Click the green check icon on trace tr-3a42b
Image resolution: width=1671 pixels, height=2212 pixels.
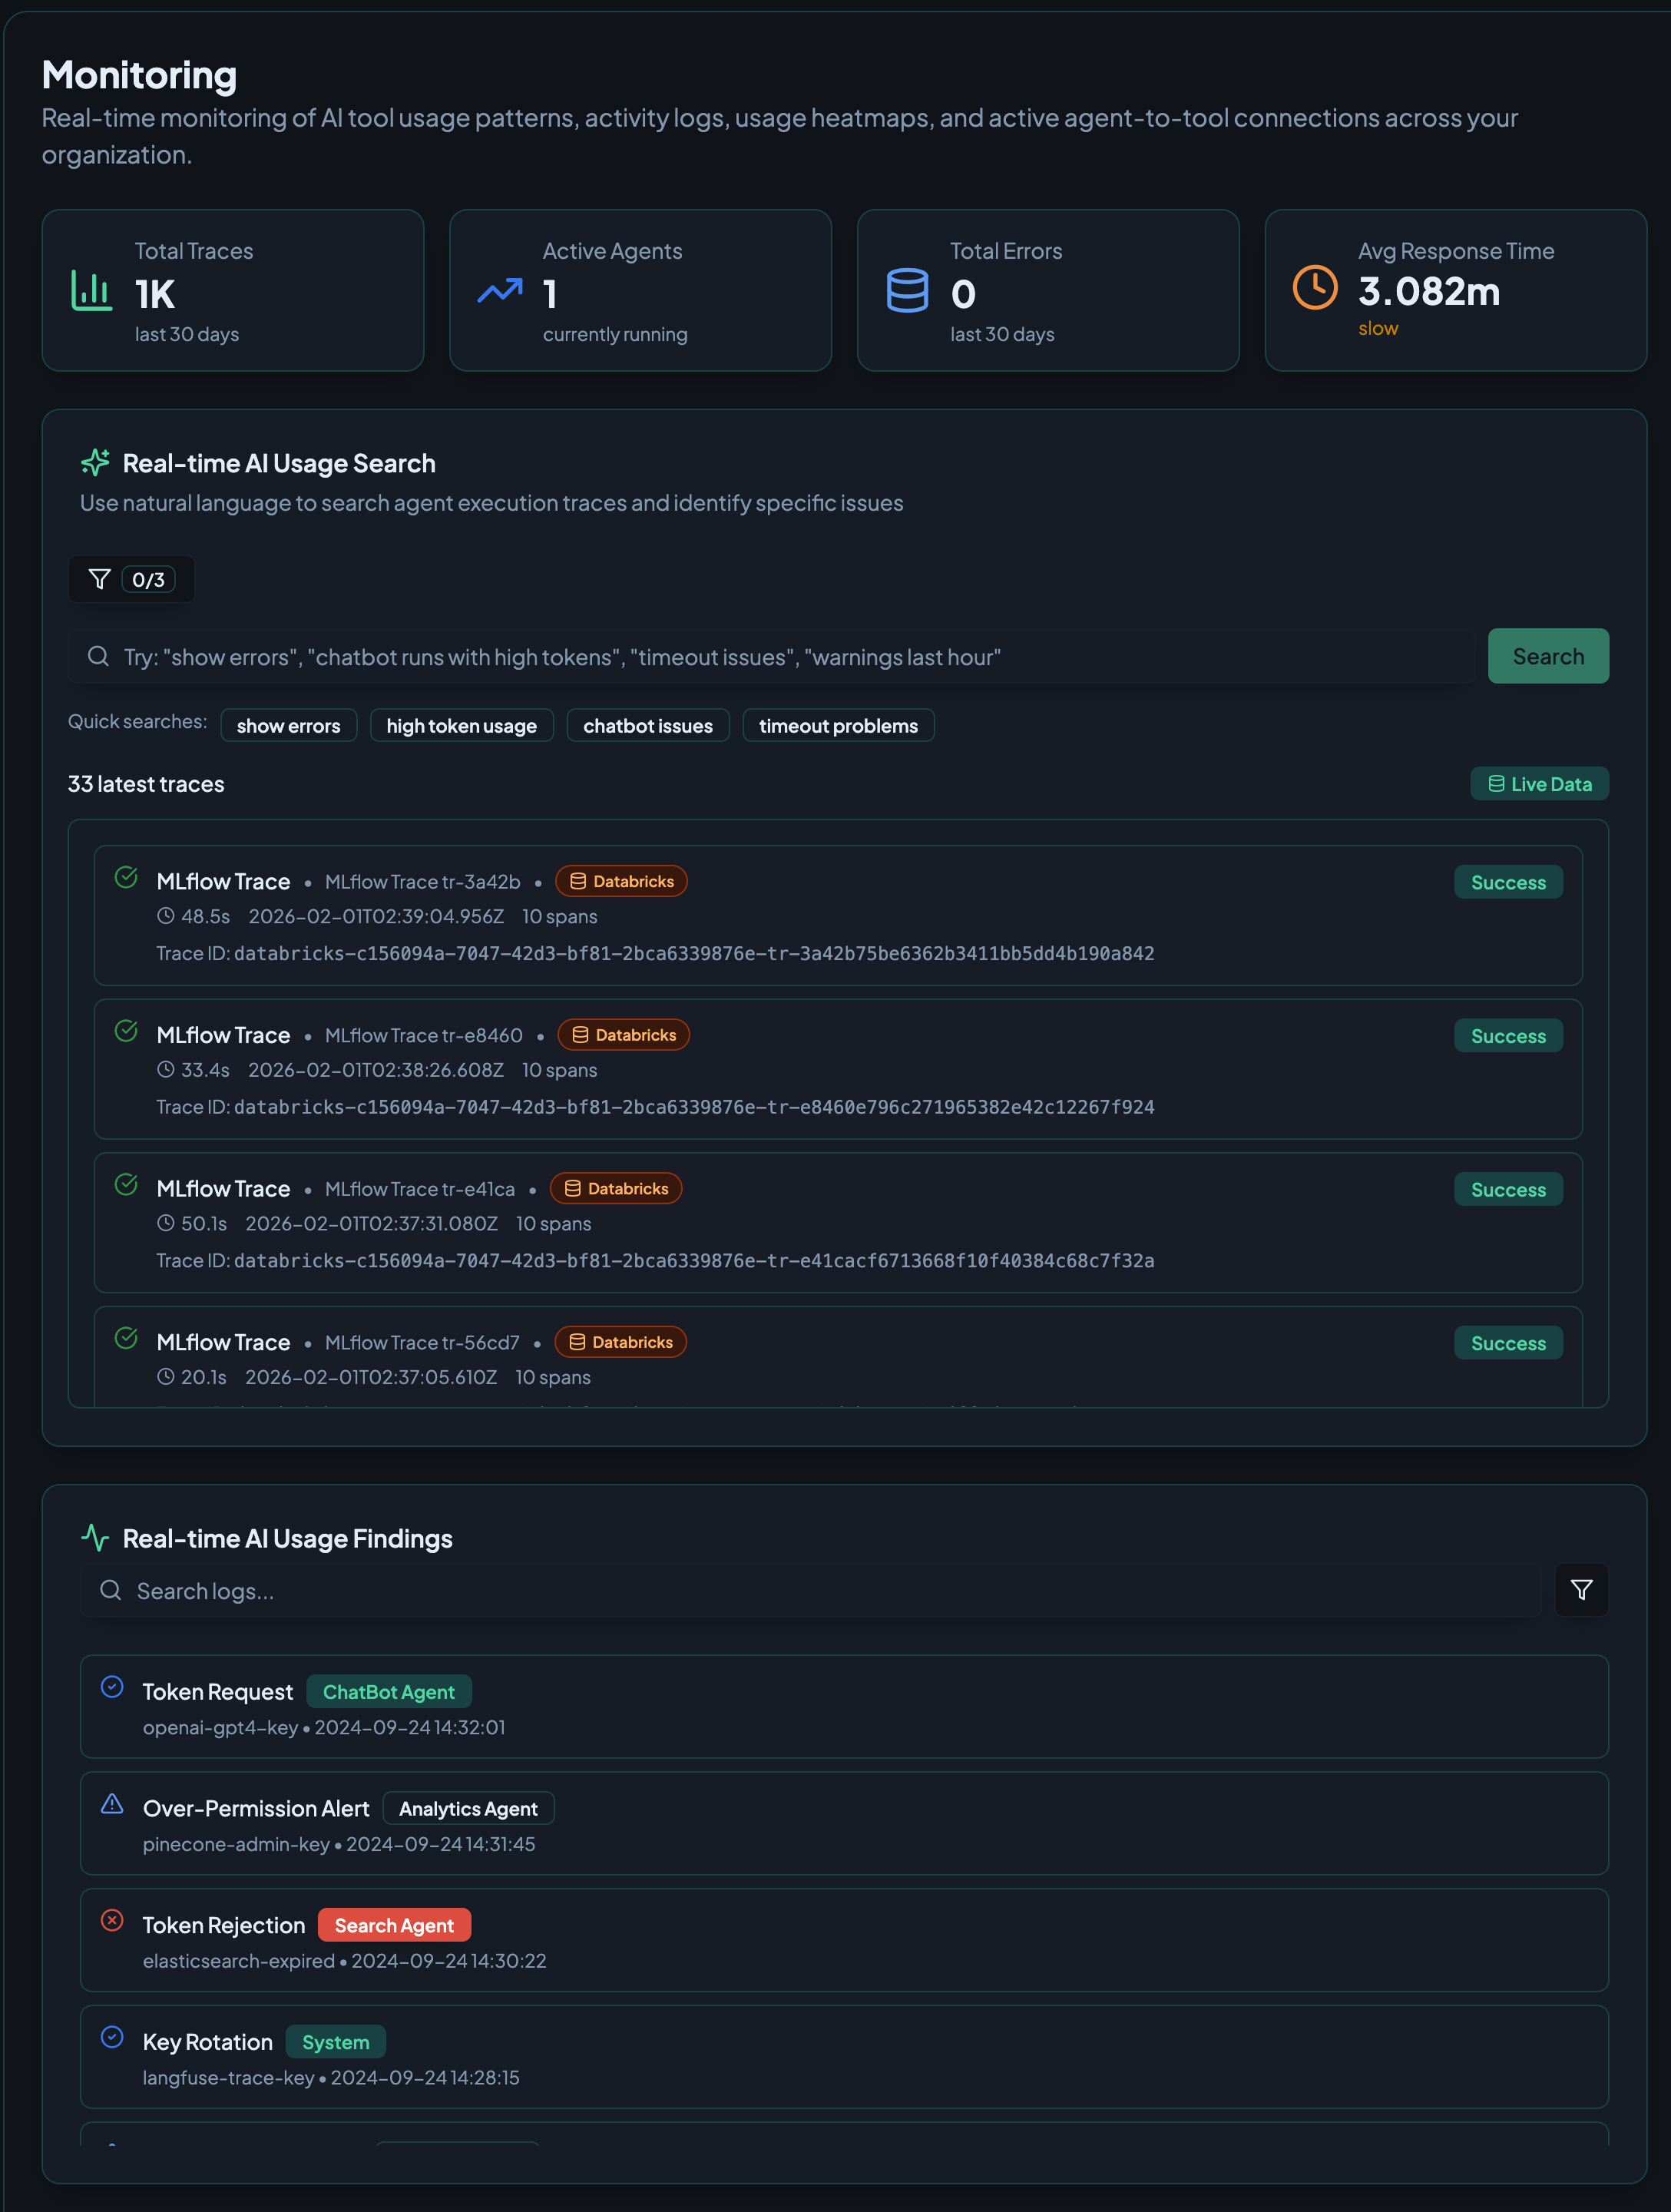coord(126,878)
